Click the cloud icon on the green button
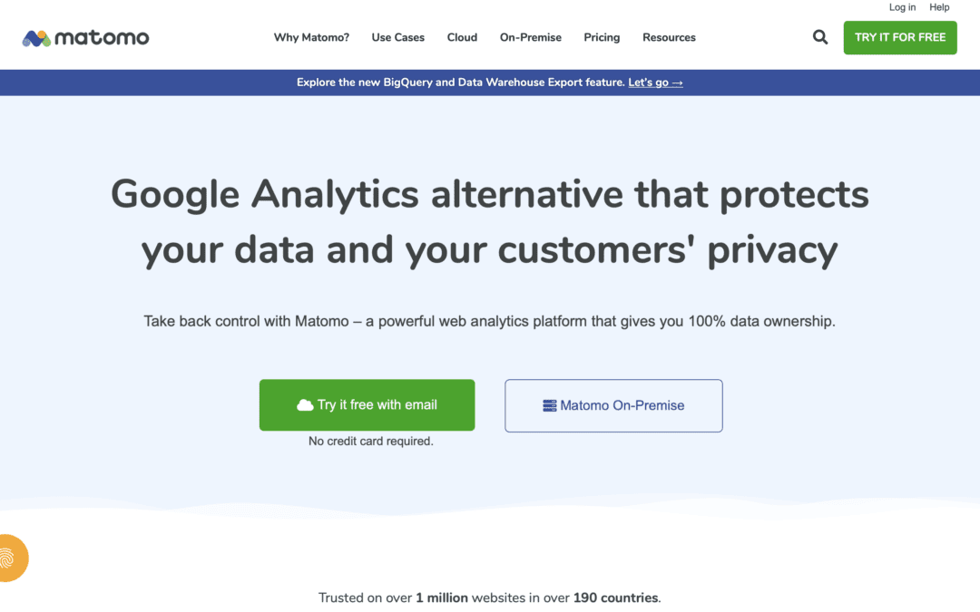 click(x=305, y=405)
